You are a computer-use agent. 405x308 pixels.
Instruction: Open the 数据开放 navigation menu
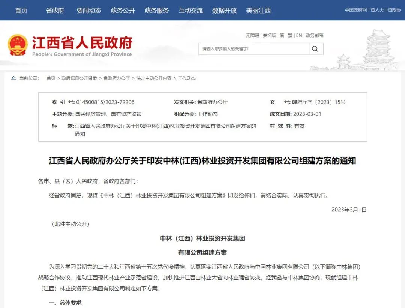point(225,11)
